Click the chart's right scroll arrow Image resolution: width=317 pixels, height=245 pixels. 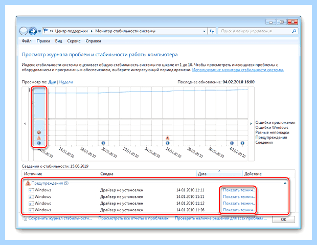(x=251, y=124)
